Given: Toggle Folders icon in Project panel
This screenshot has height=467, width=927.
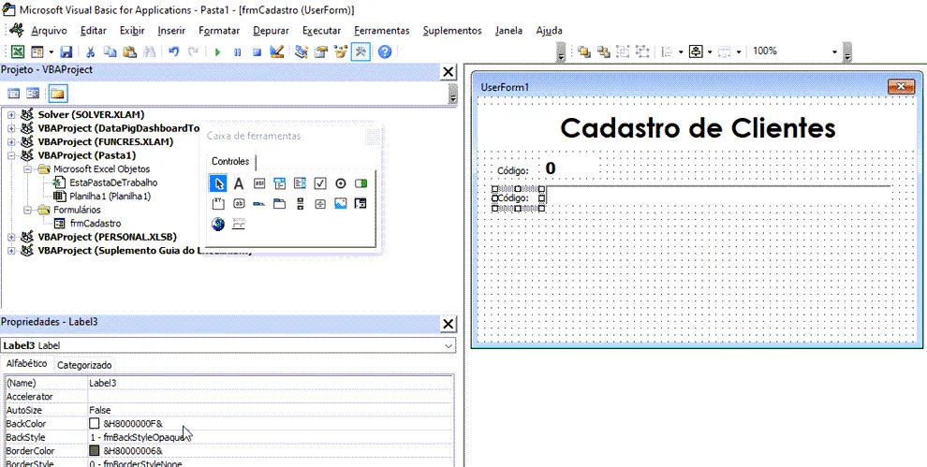Looking at the screenshot, I should [58, 94].
